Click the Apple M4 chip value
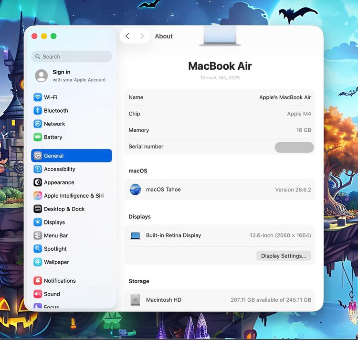The width and height of the screenshot is (358, 340). (299, 114)
